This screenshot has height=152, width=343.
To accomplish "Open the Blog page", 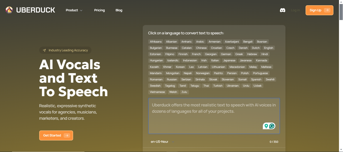I will [119, 10].
